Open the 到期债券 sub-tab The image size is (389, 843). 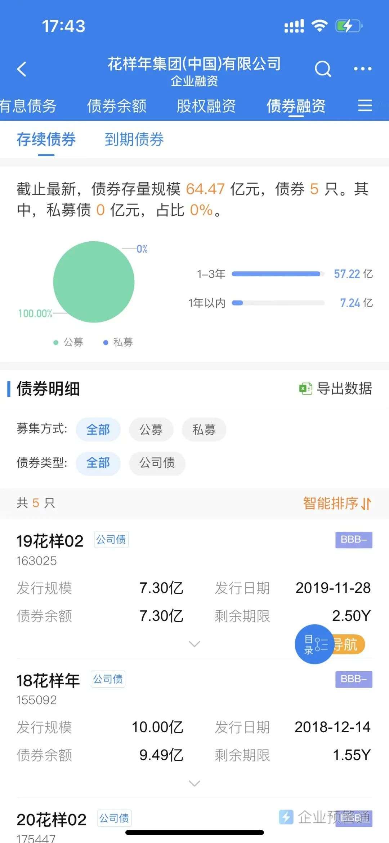pos(134,139)
